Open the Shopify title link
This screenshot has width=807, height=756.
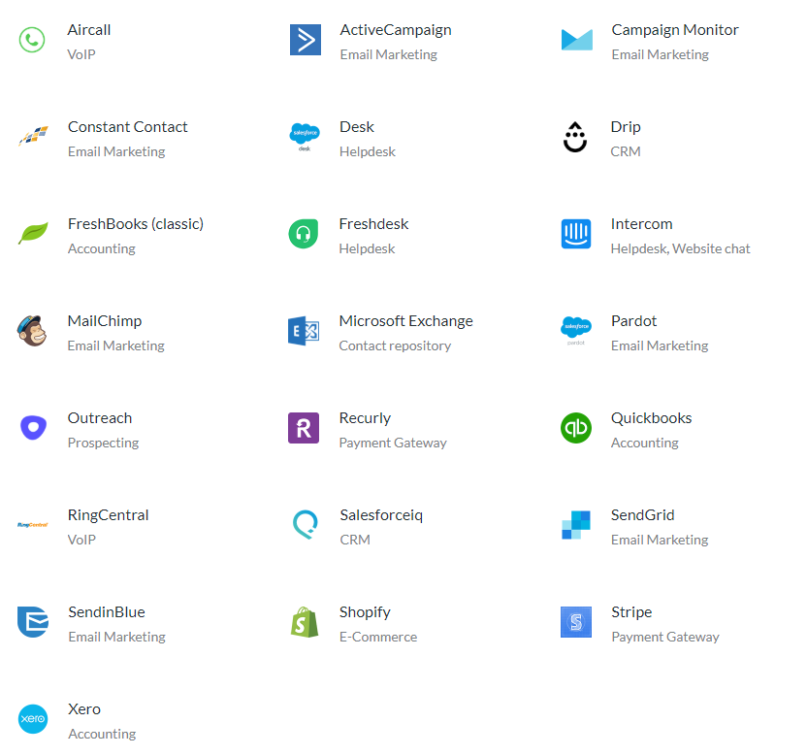pos(365,612)
